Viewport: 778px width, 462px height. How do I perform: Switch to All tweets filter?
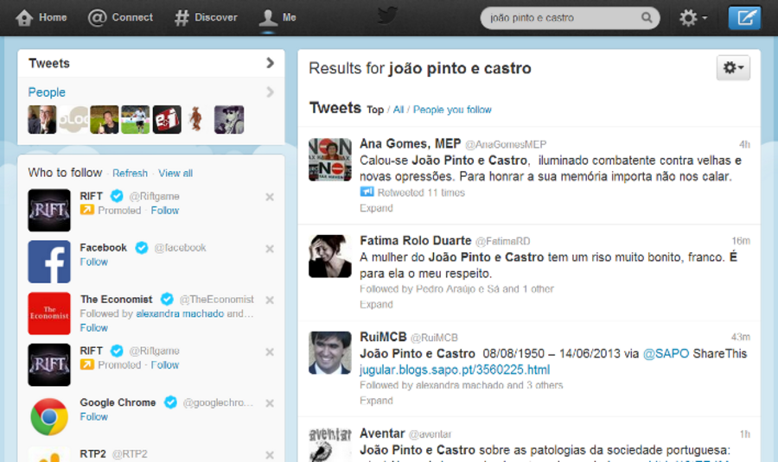399,110
